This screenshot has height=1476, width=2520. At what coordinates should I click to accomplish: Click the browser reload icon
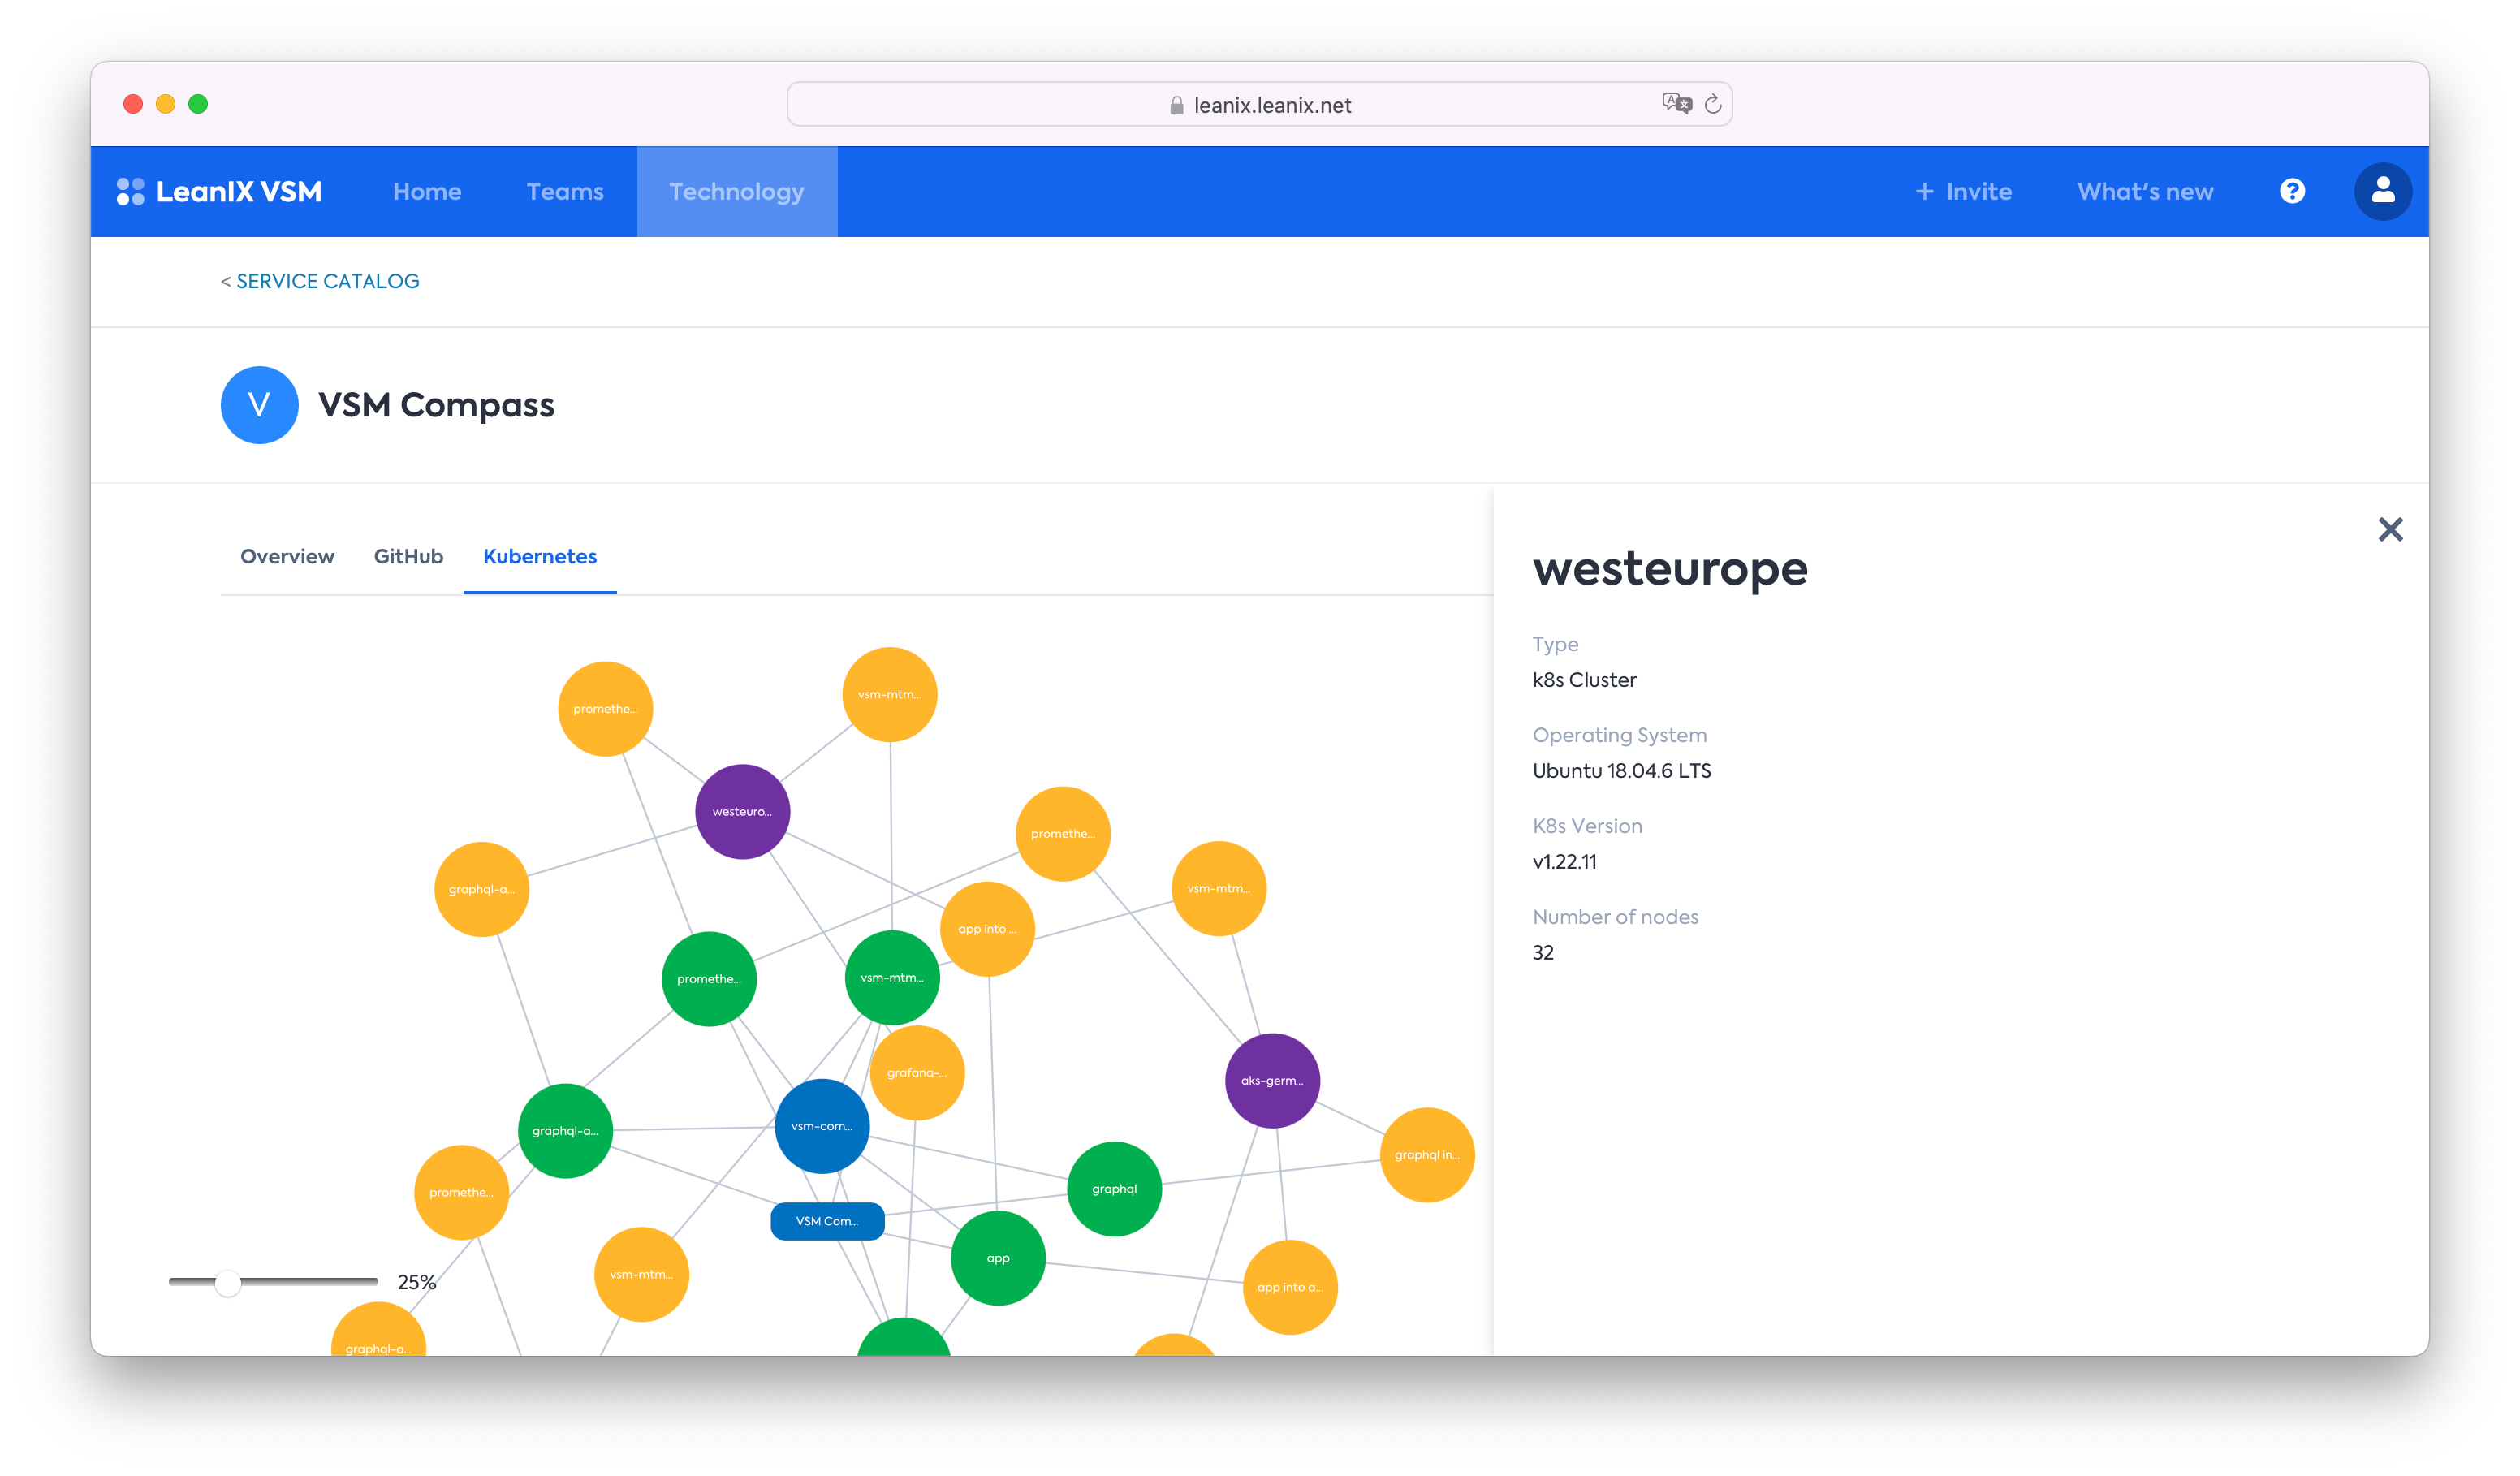point(1713,104)
